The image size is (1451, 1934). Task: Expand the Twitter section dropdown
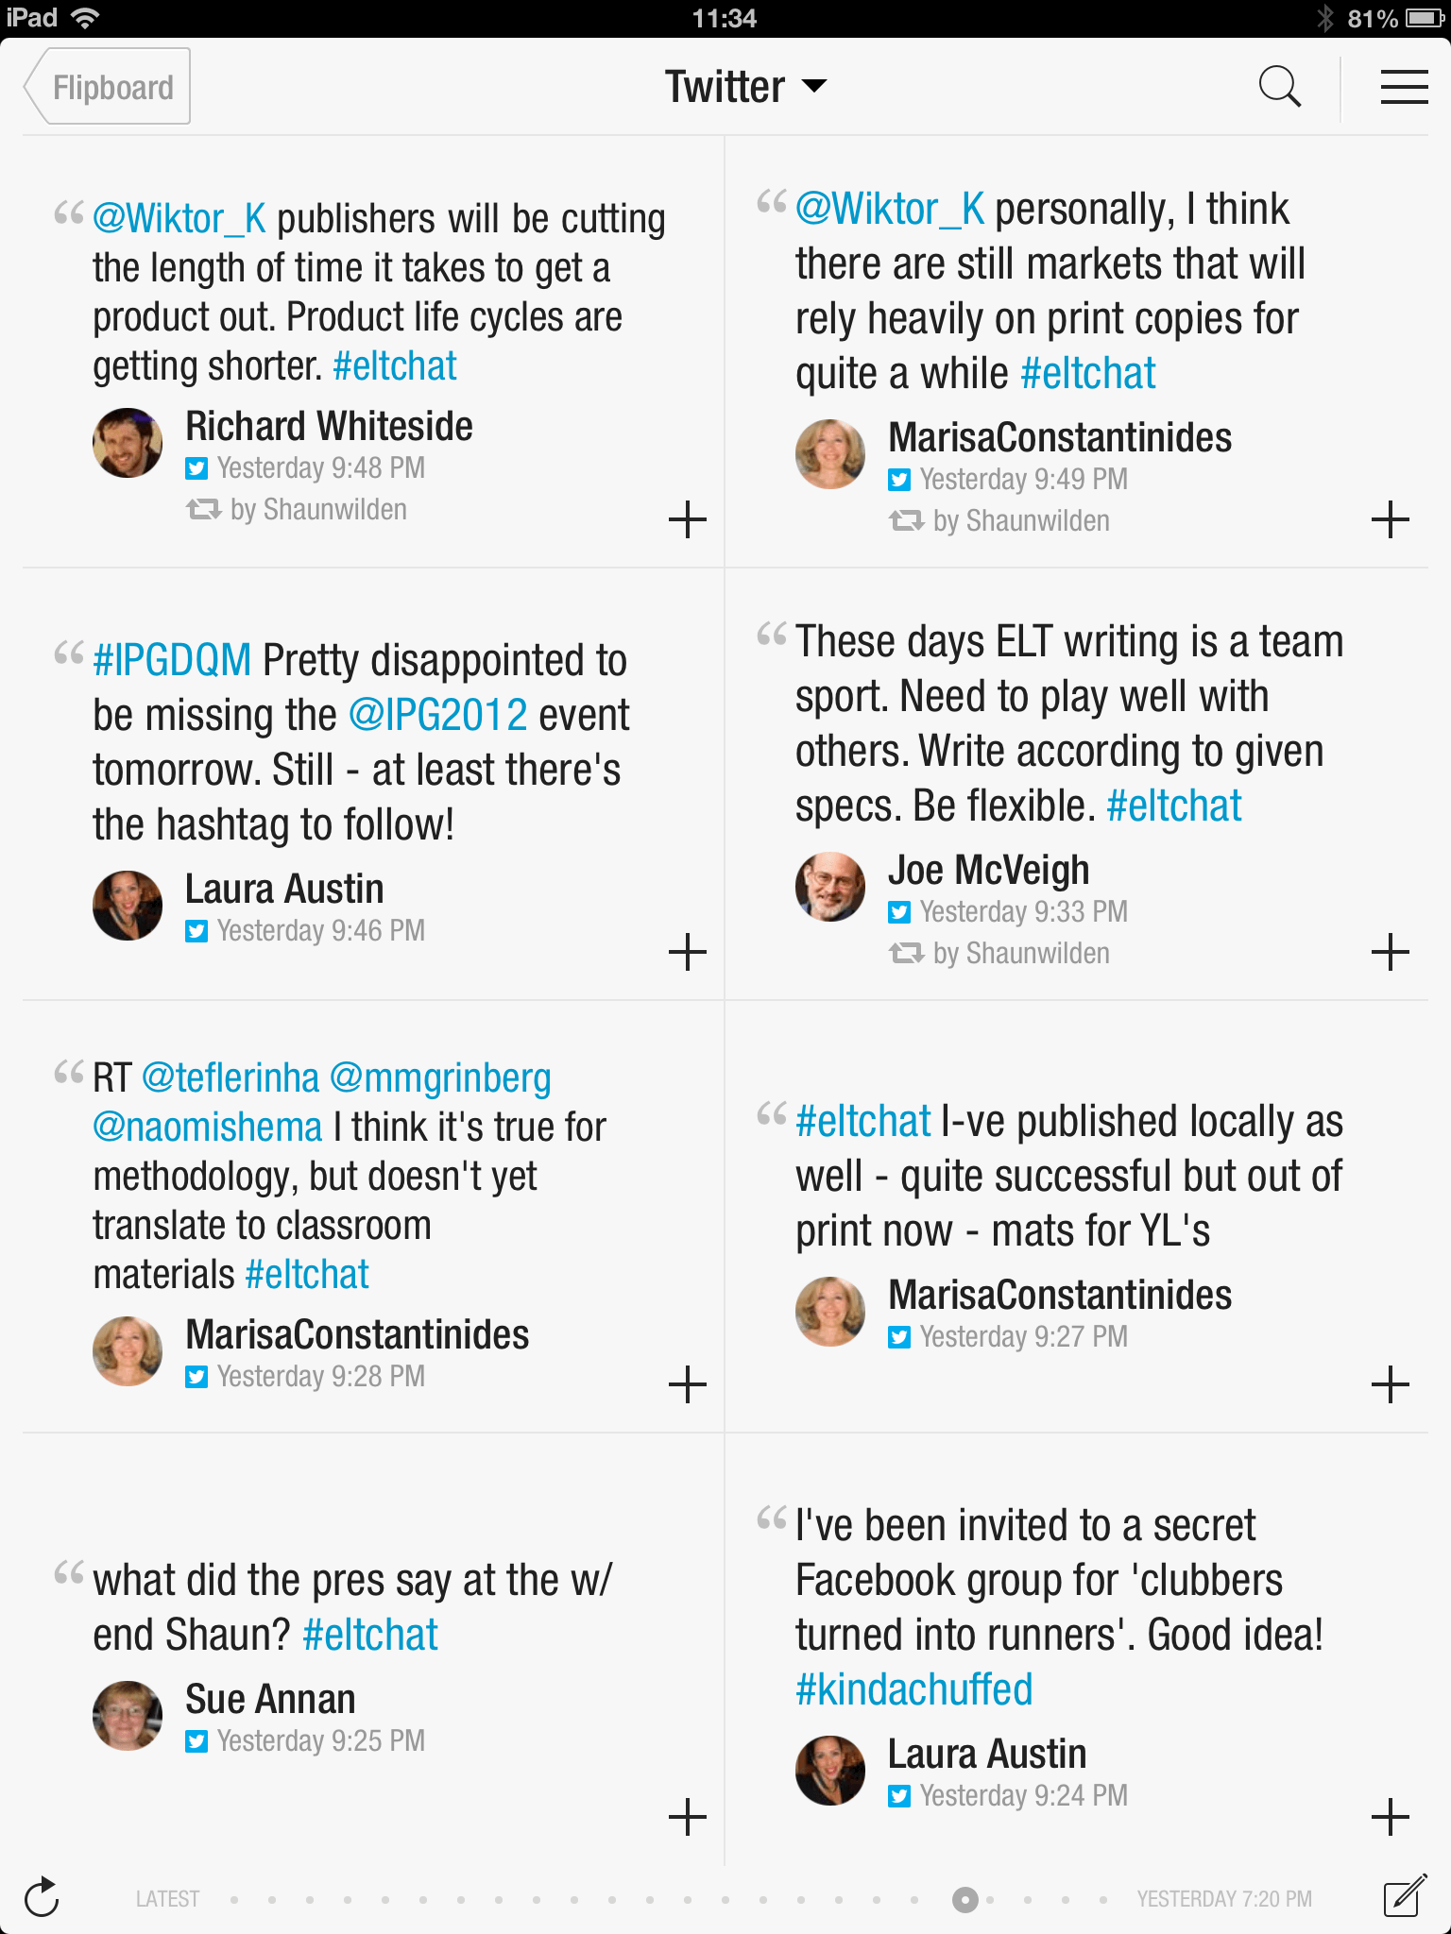[745, 87]
